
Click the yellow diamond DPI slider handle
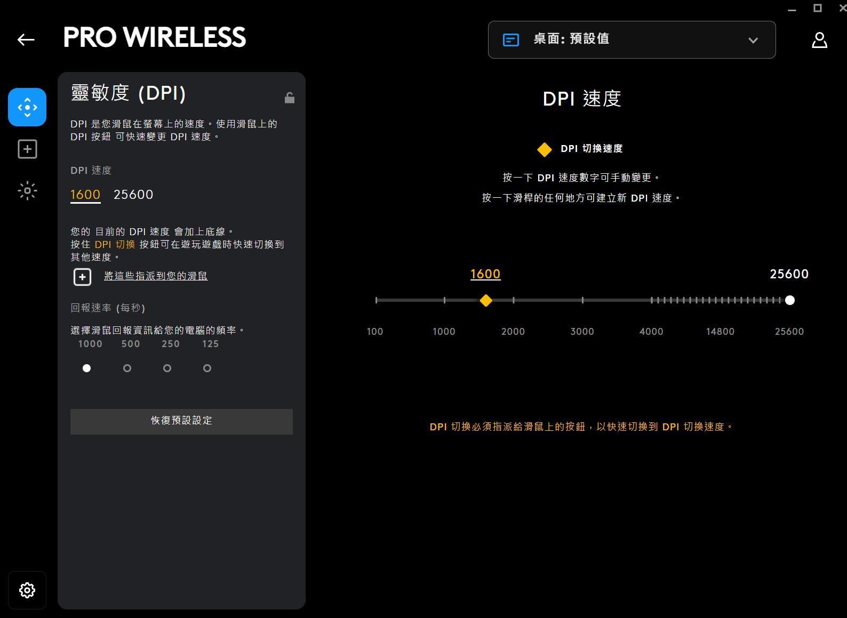[x=485, y=301]
